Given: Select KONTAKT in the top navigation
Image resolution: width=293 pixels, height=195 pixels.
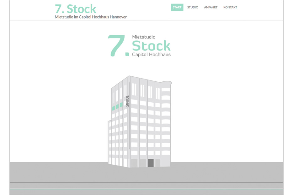Looking at the screenshot, I should click(230, 7).
